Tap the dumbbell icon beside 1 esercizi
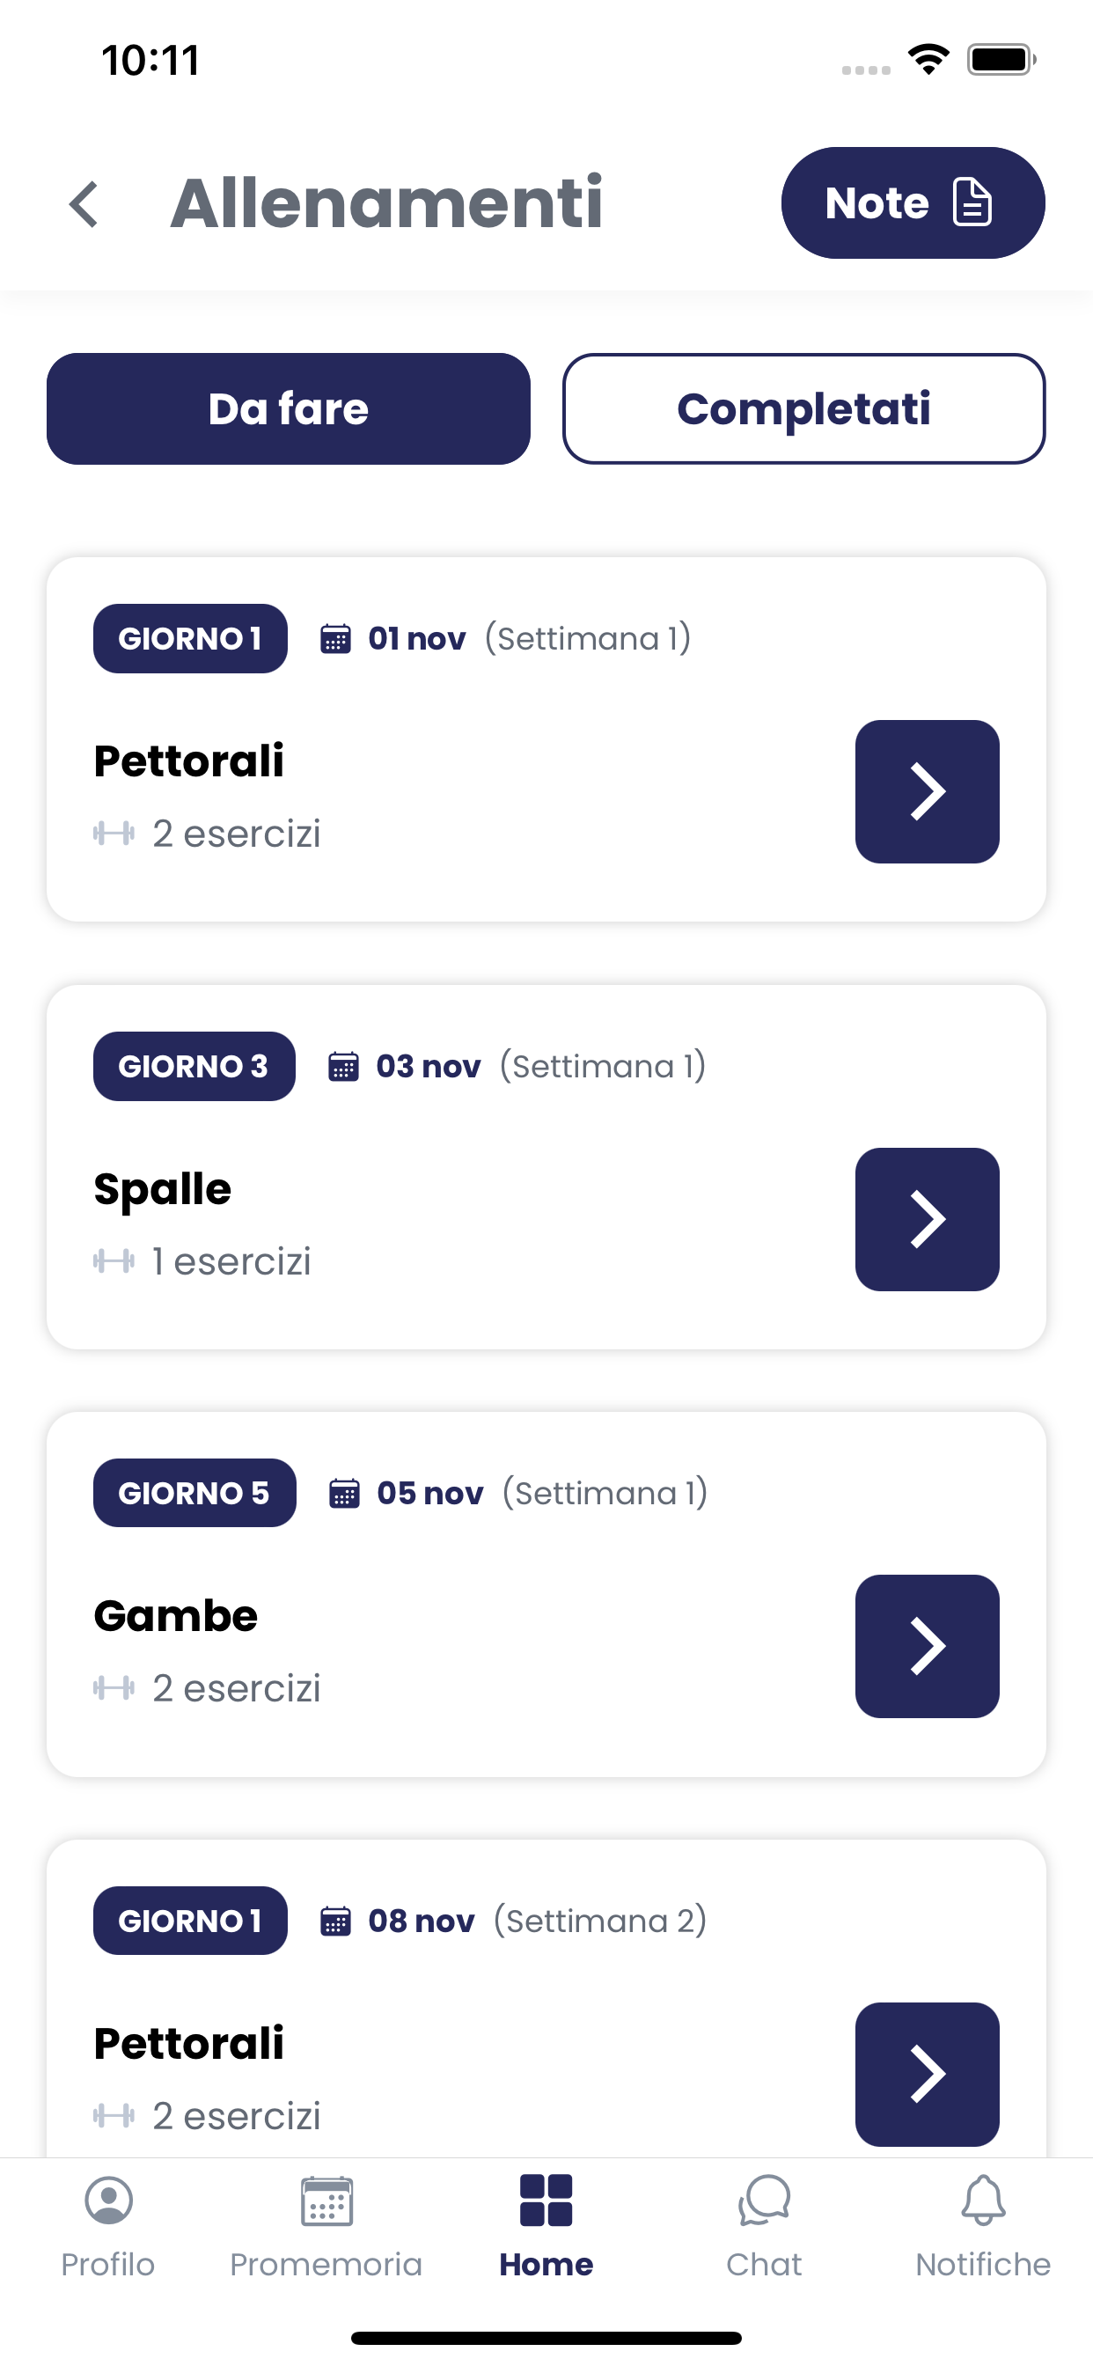 pos(114,1261)
